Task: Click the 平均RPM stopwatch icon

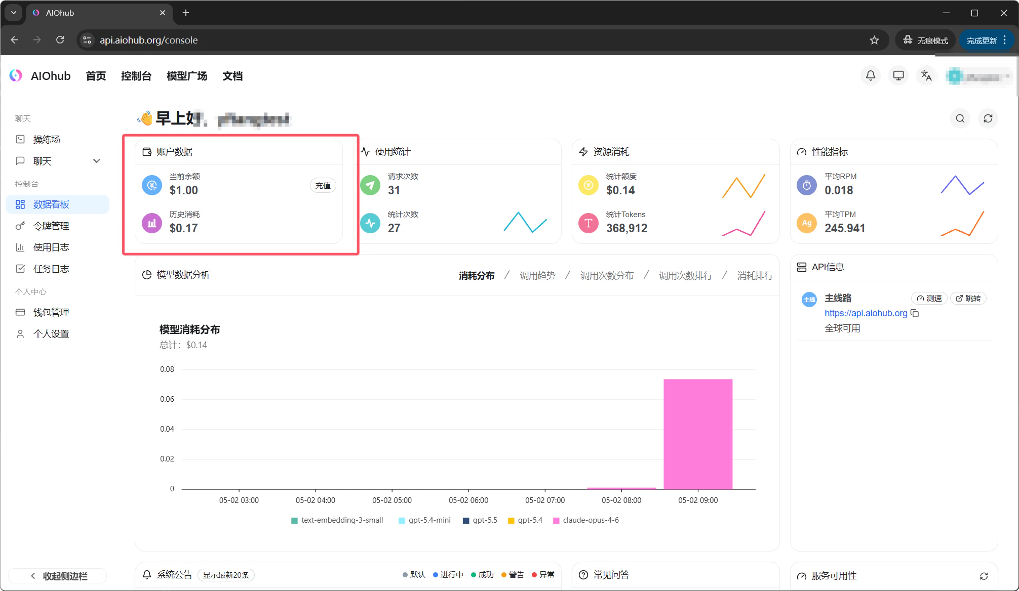Action: (x=807, y=185)
